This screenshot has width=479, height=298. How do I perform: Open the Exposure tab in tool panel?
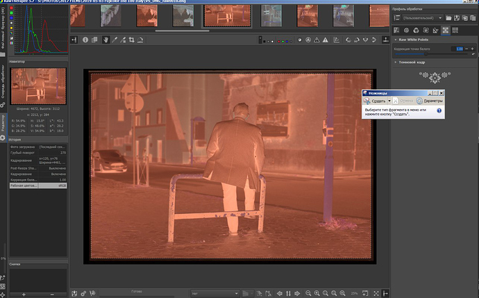tap(396, 31)
